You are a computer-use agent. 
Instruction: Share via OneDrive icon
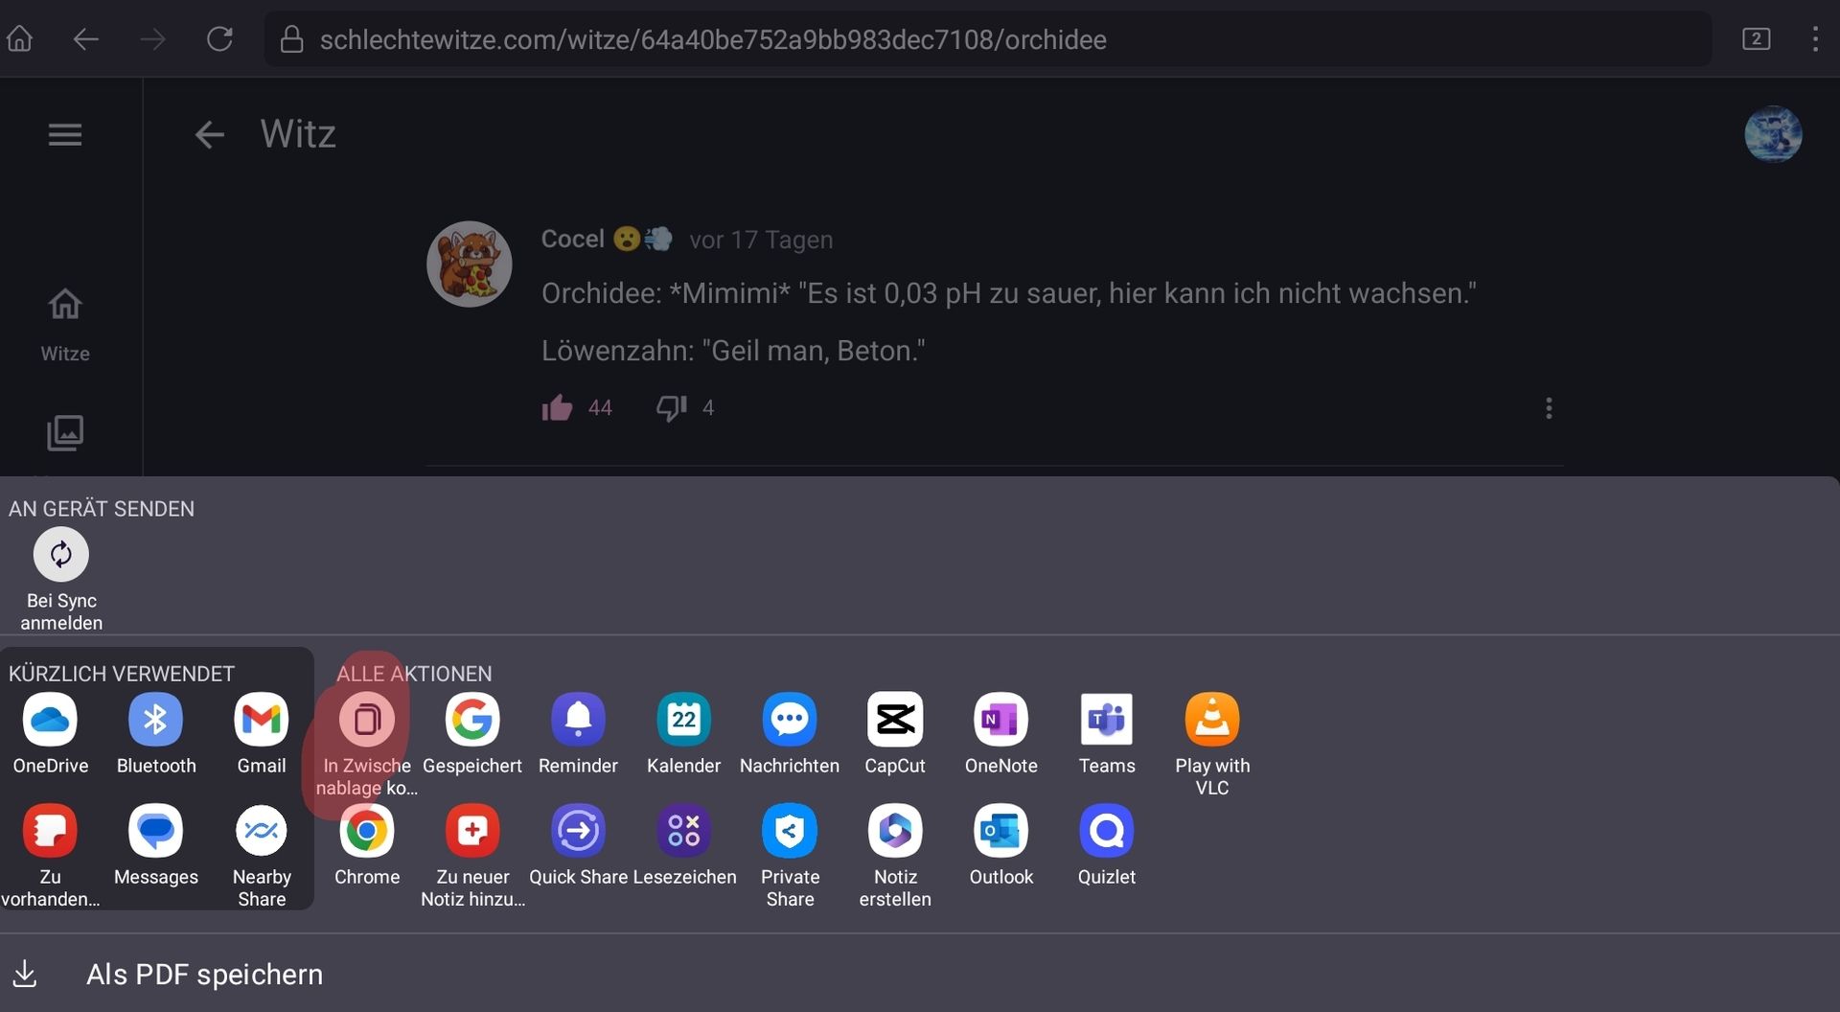(50, 720)
